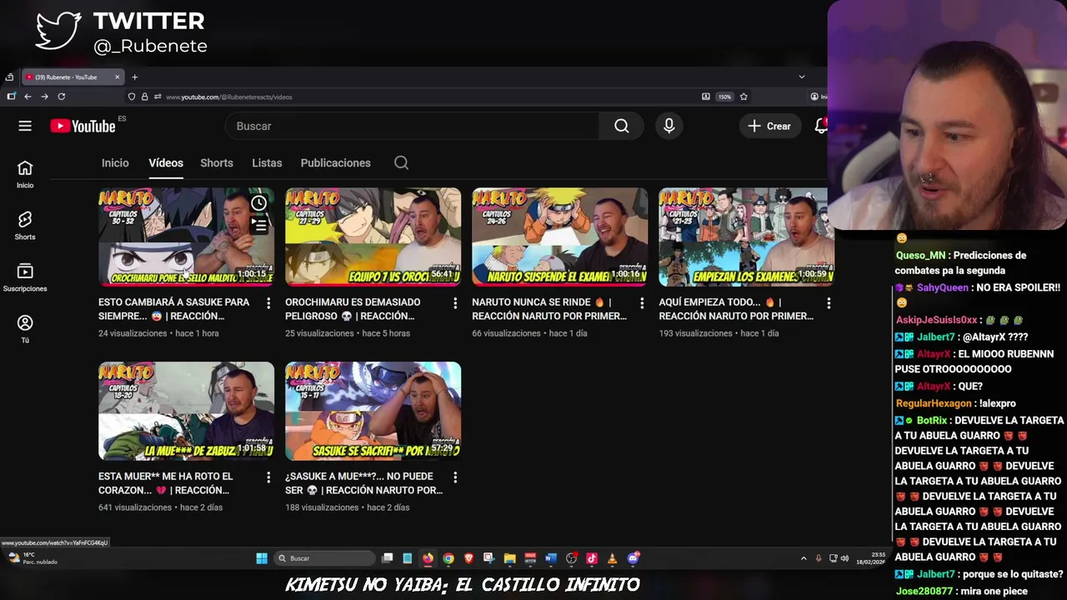
Task: Open Firefox from the taskbar
Action: (x=428, y=558)
